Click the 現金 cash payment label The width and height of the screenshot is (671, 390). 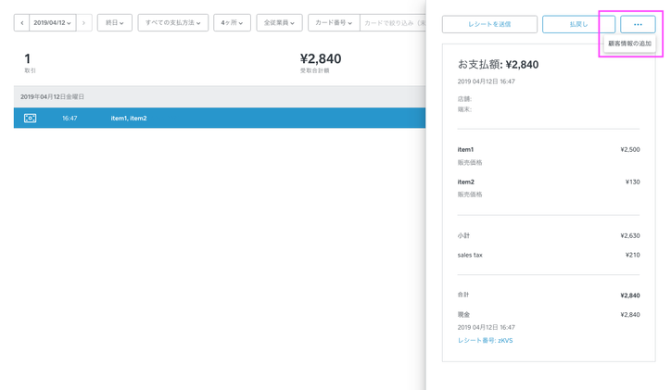(x=463, y=315)
